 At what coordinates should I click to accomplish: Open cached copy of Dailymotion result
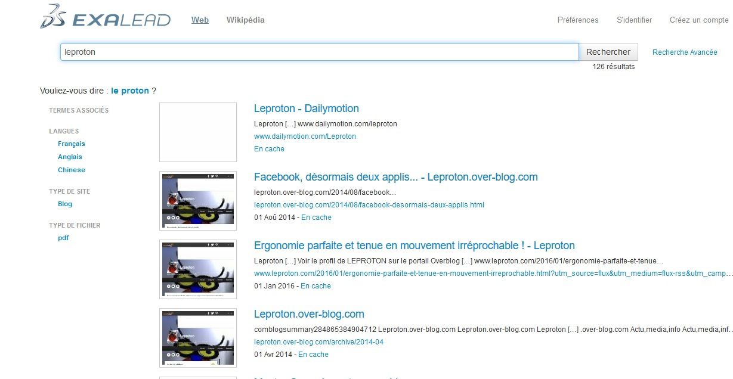pyautogui.click(x=269, y=149)
